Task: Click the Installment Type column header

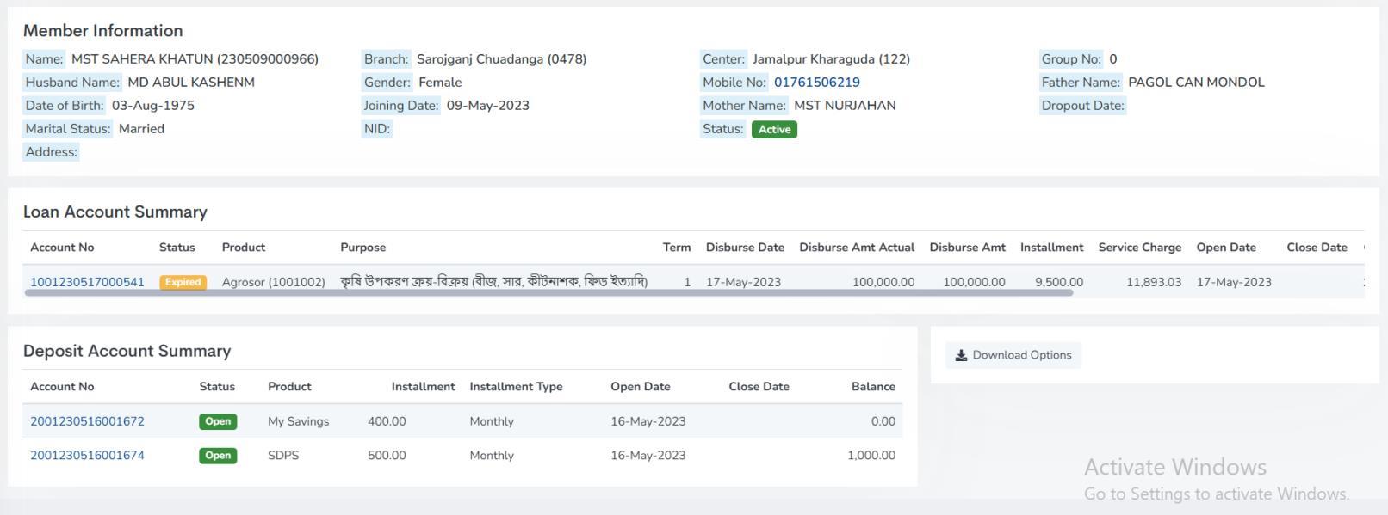Action: (x=516, y=387)
